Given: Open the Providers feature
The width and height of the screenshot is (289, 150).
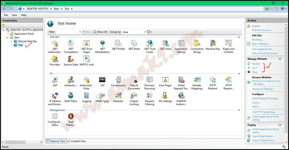Looking at the screenshot, I should pyautogui.click(x=55, y=61).
